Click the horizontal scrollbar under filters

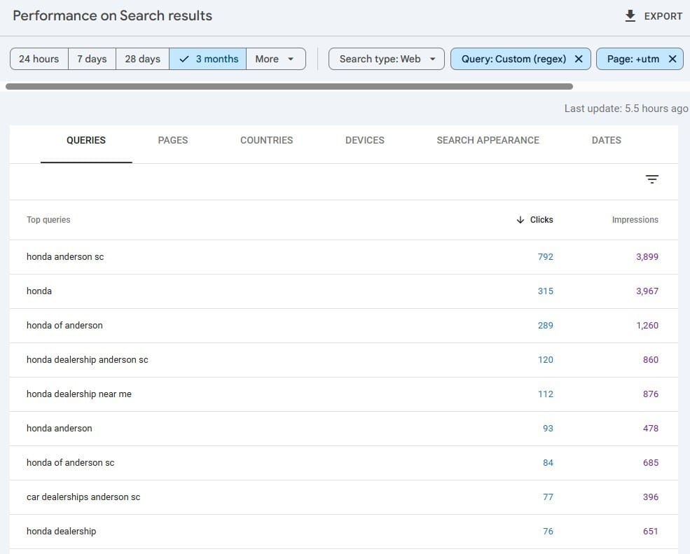[289, 86]
